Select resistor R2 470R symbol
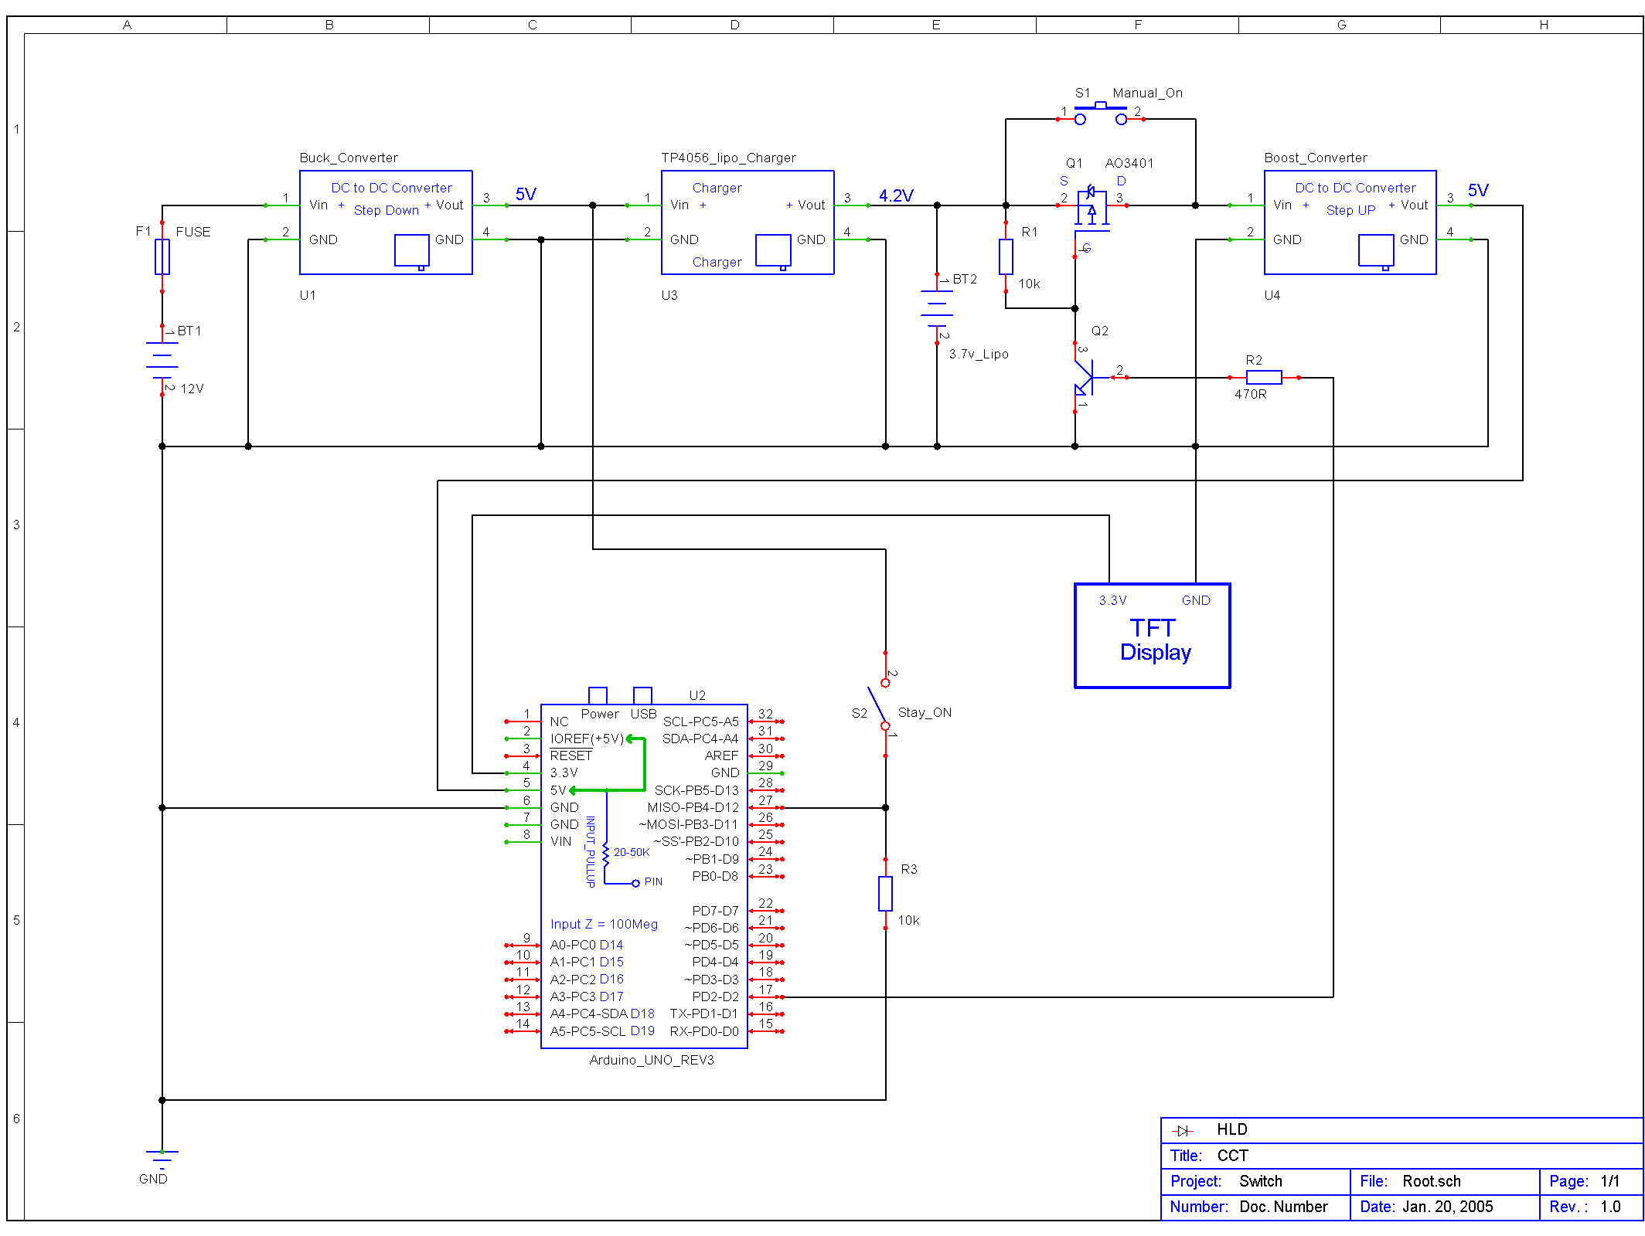The width and height of the screenshot is (1645, 1236). point(1262,377)
